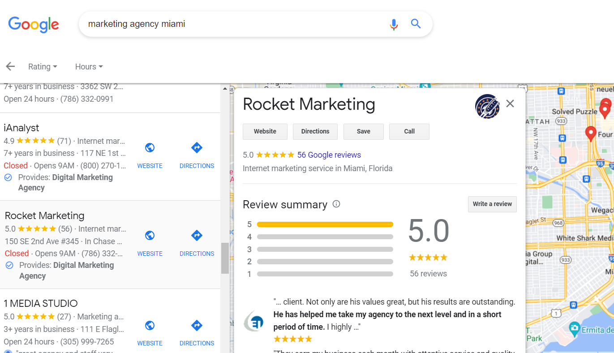Viewport: 614px width, 353px height.
Task: Get directions to Rocket Marketing in list
Action: click(x=197, y=235)
